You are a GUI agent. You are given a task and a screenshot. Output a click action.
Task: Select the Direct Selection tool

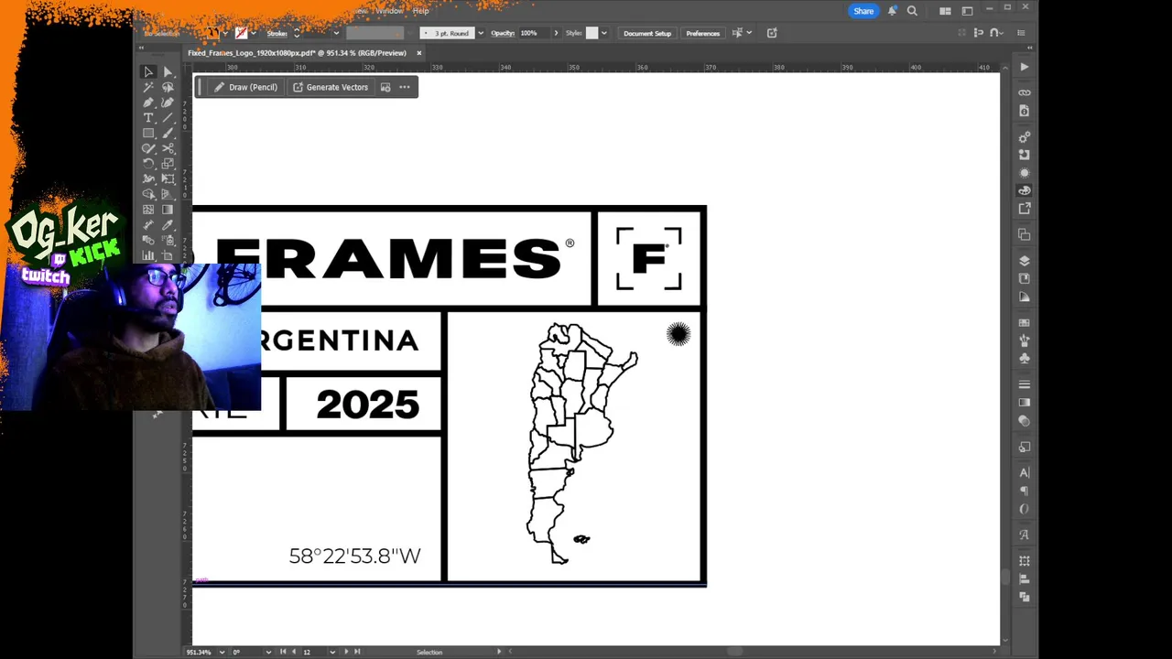(x=168, y=71)
